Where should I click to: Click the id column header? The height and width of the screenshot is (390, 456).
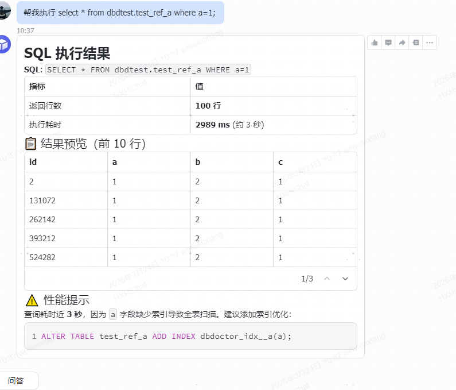pos(33,162)
